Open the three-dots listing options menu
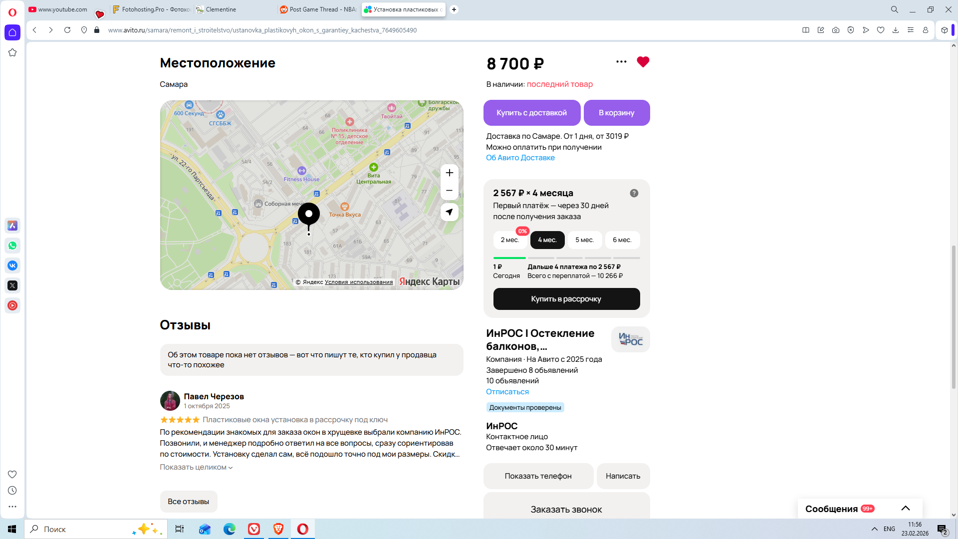Image resolution: width=958 pixels, height=539 pixels. coord(621,62)
